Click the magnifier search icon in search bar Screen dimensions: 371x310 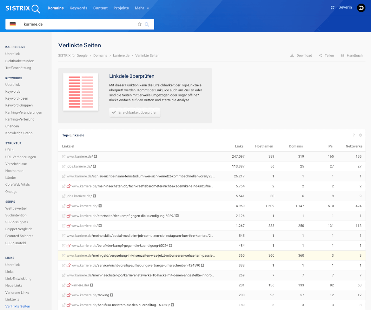coord(147,24)
